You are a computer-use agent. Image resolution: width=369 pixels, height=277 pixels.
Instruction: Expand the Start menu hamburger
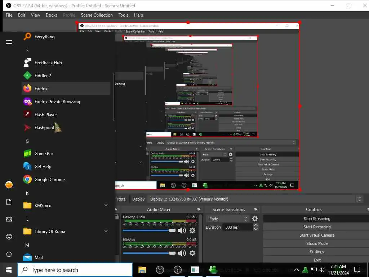9,42
